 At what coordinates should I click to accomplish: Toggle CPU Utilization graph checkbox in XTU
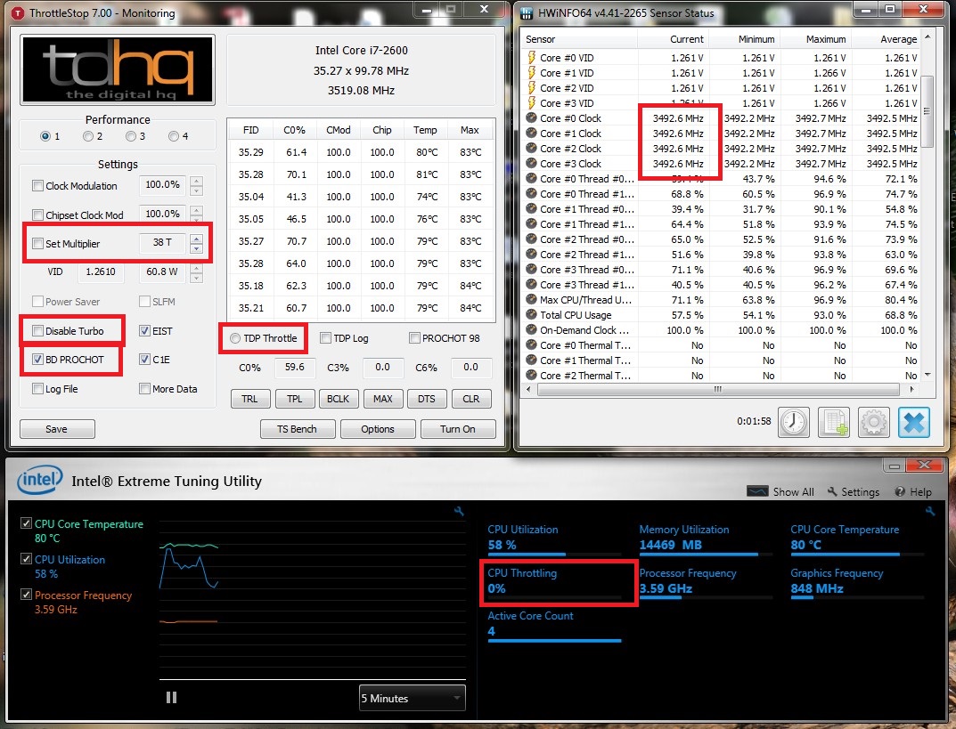click(26, 559)
